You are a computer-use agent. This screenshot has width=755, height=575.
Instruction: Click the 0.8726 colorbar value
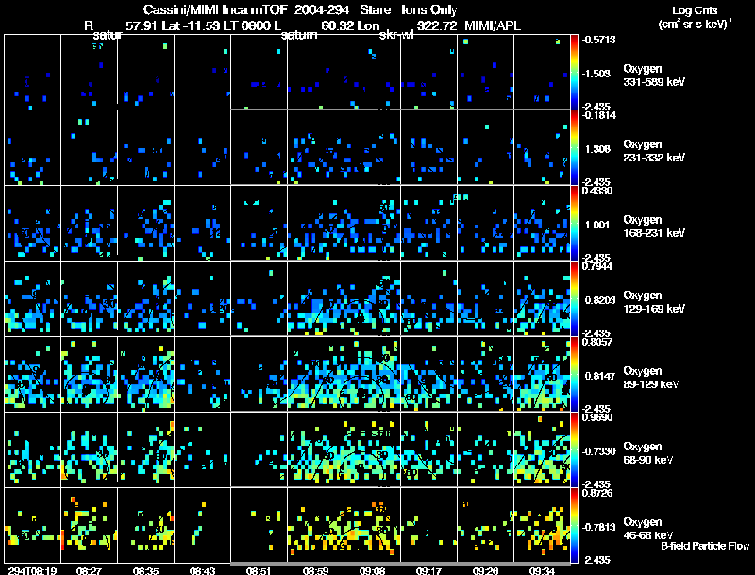click(597, 493)
